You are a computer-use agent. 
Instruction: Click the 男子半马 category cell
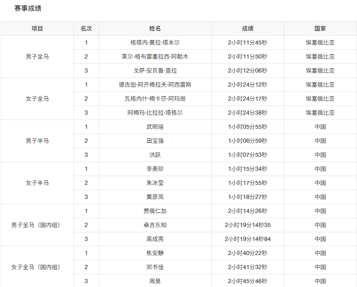(37, 141)
